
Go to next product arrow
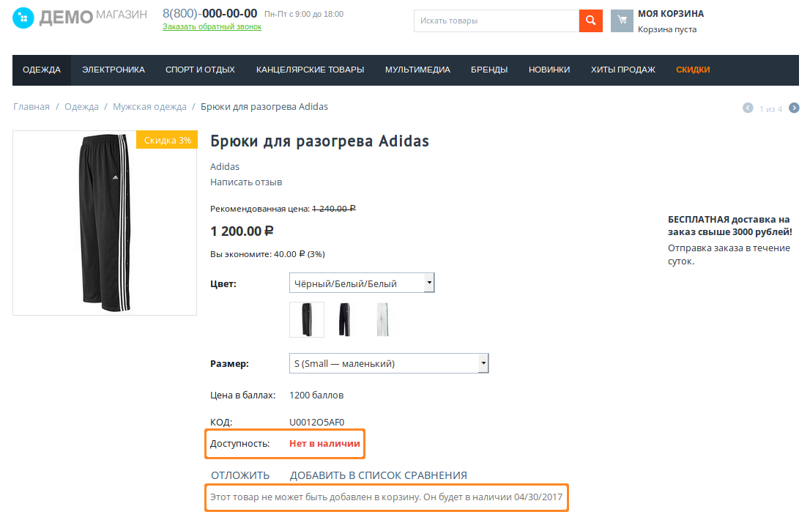click(794, 108)
